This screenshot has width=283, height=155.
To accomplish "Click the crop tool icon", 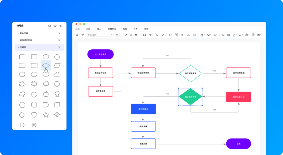I will coord(215,35).
